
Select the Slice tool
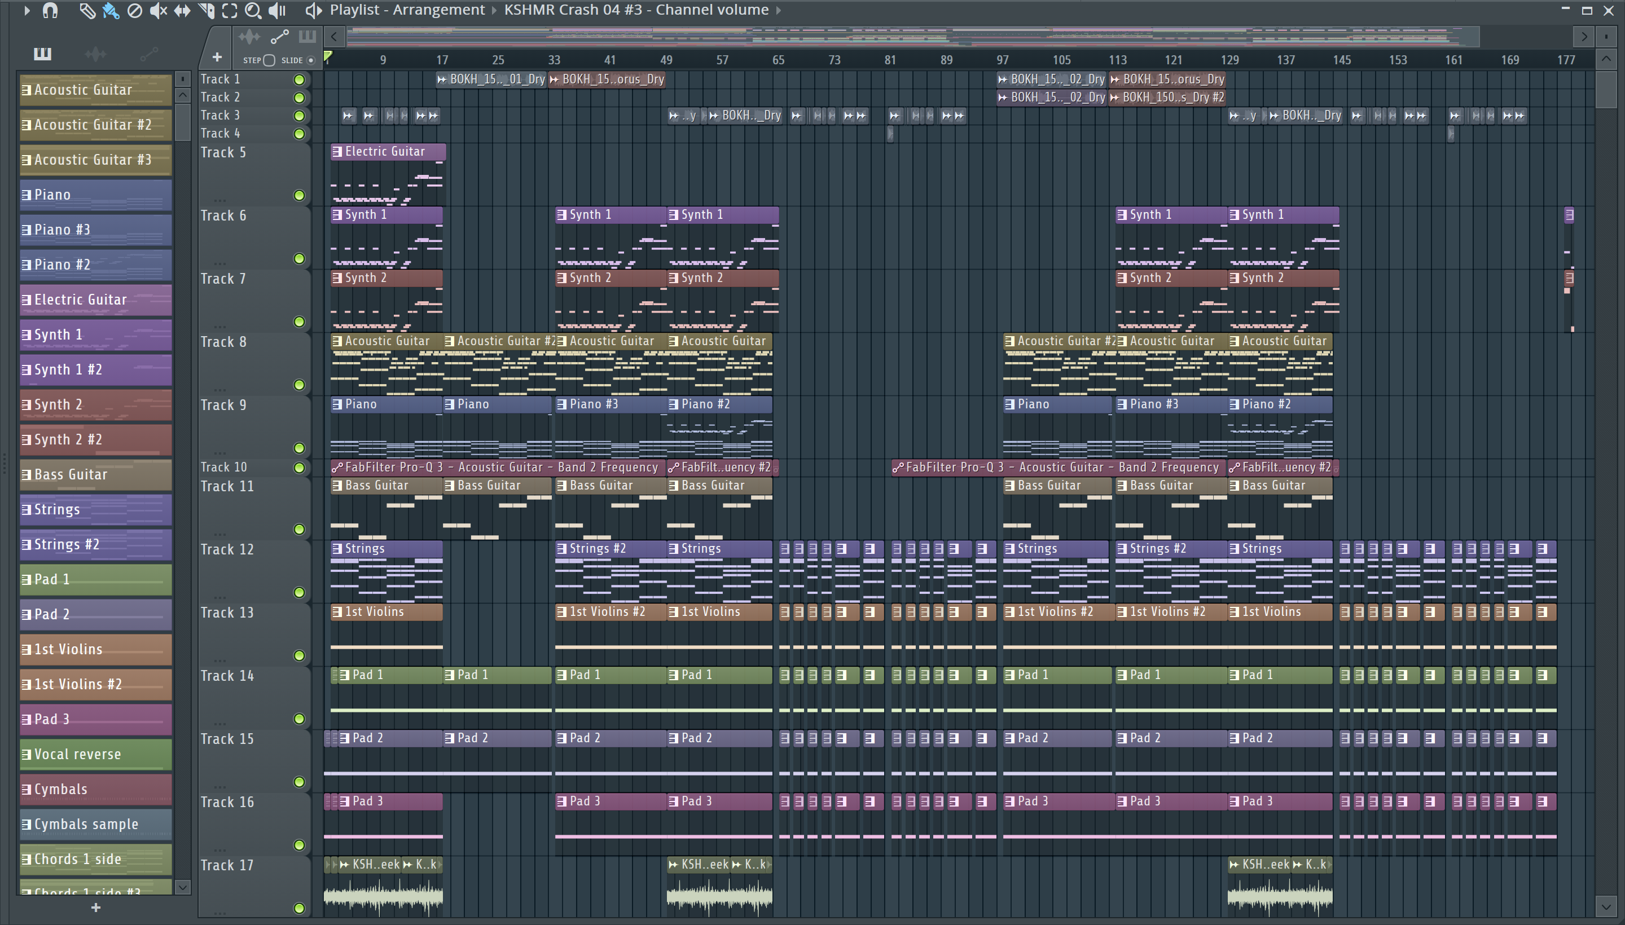tap(207, 10)
